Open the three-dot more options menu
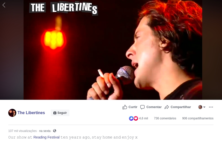This screenshot has height=141, width=222. pyautogui.click(x=211, y=107)
